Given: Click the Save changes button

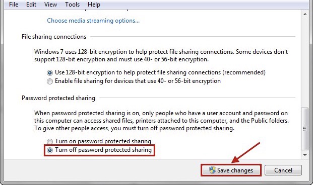Looking at the screenshot, I should (x=231, y=170).
